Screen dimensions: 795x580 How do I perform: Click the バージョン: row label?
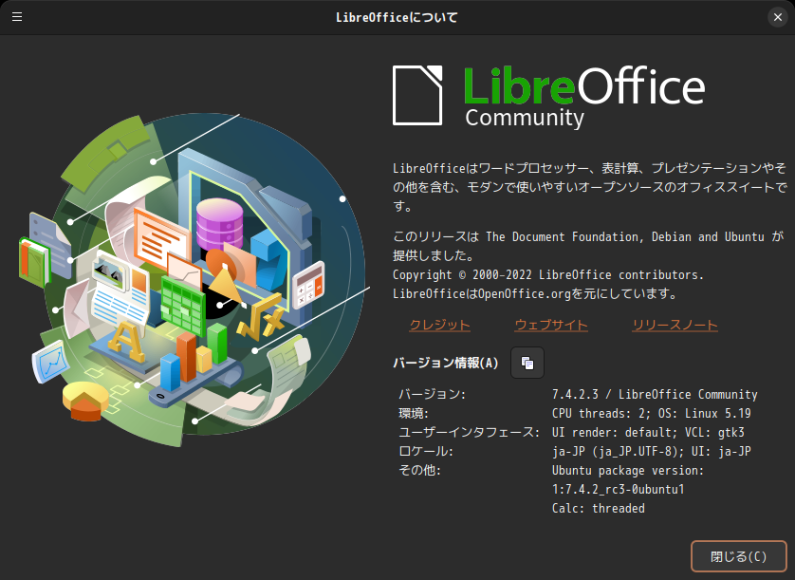pos(432,394)
